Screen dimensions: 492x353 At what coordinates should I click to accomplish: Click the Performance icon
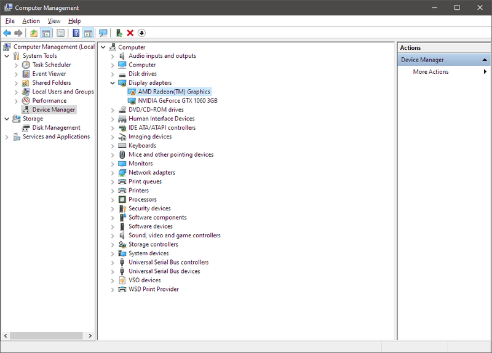(26, 101)
